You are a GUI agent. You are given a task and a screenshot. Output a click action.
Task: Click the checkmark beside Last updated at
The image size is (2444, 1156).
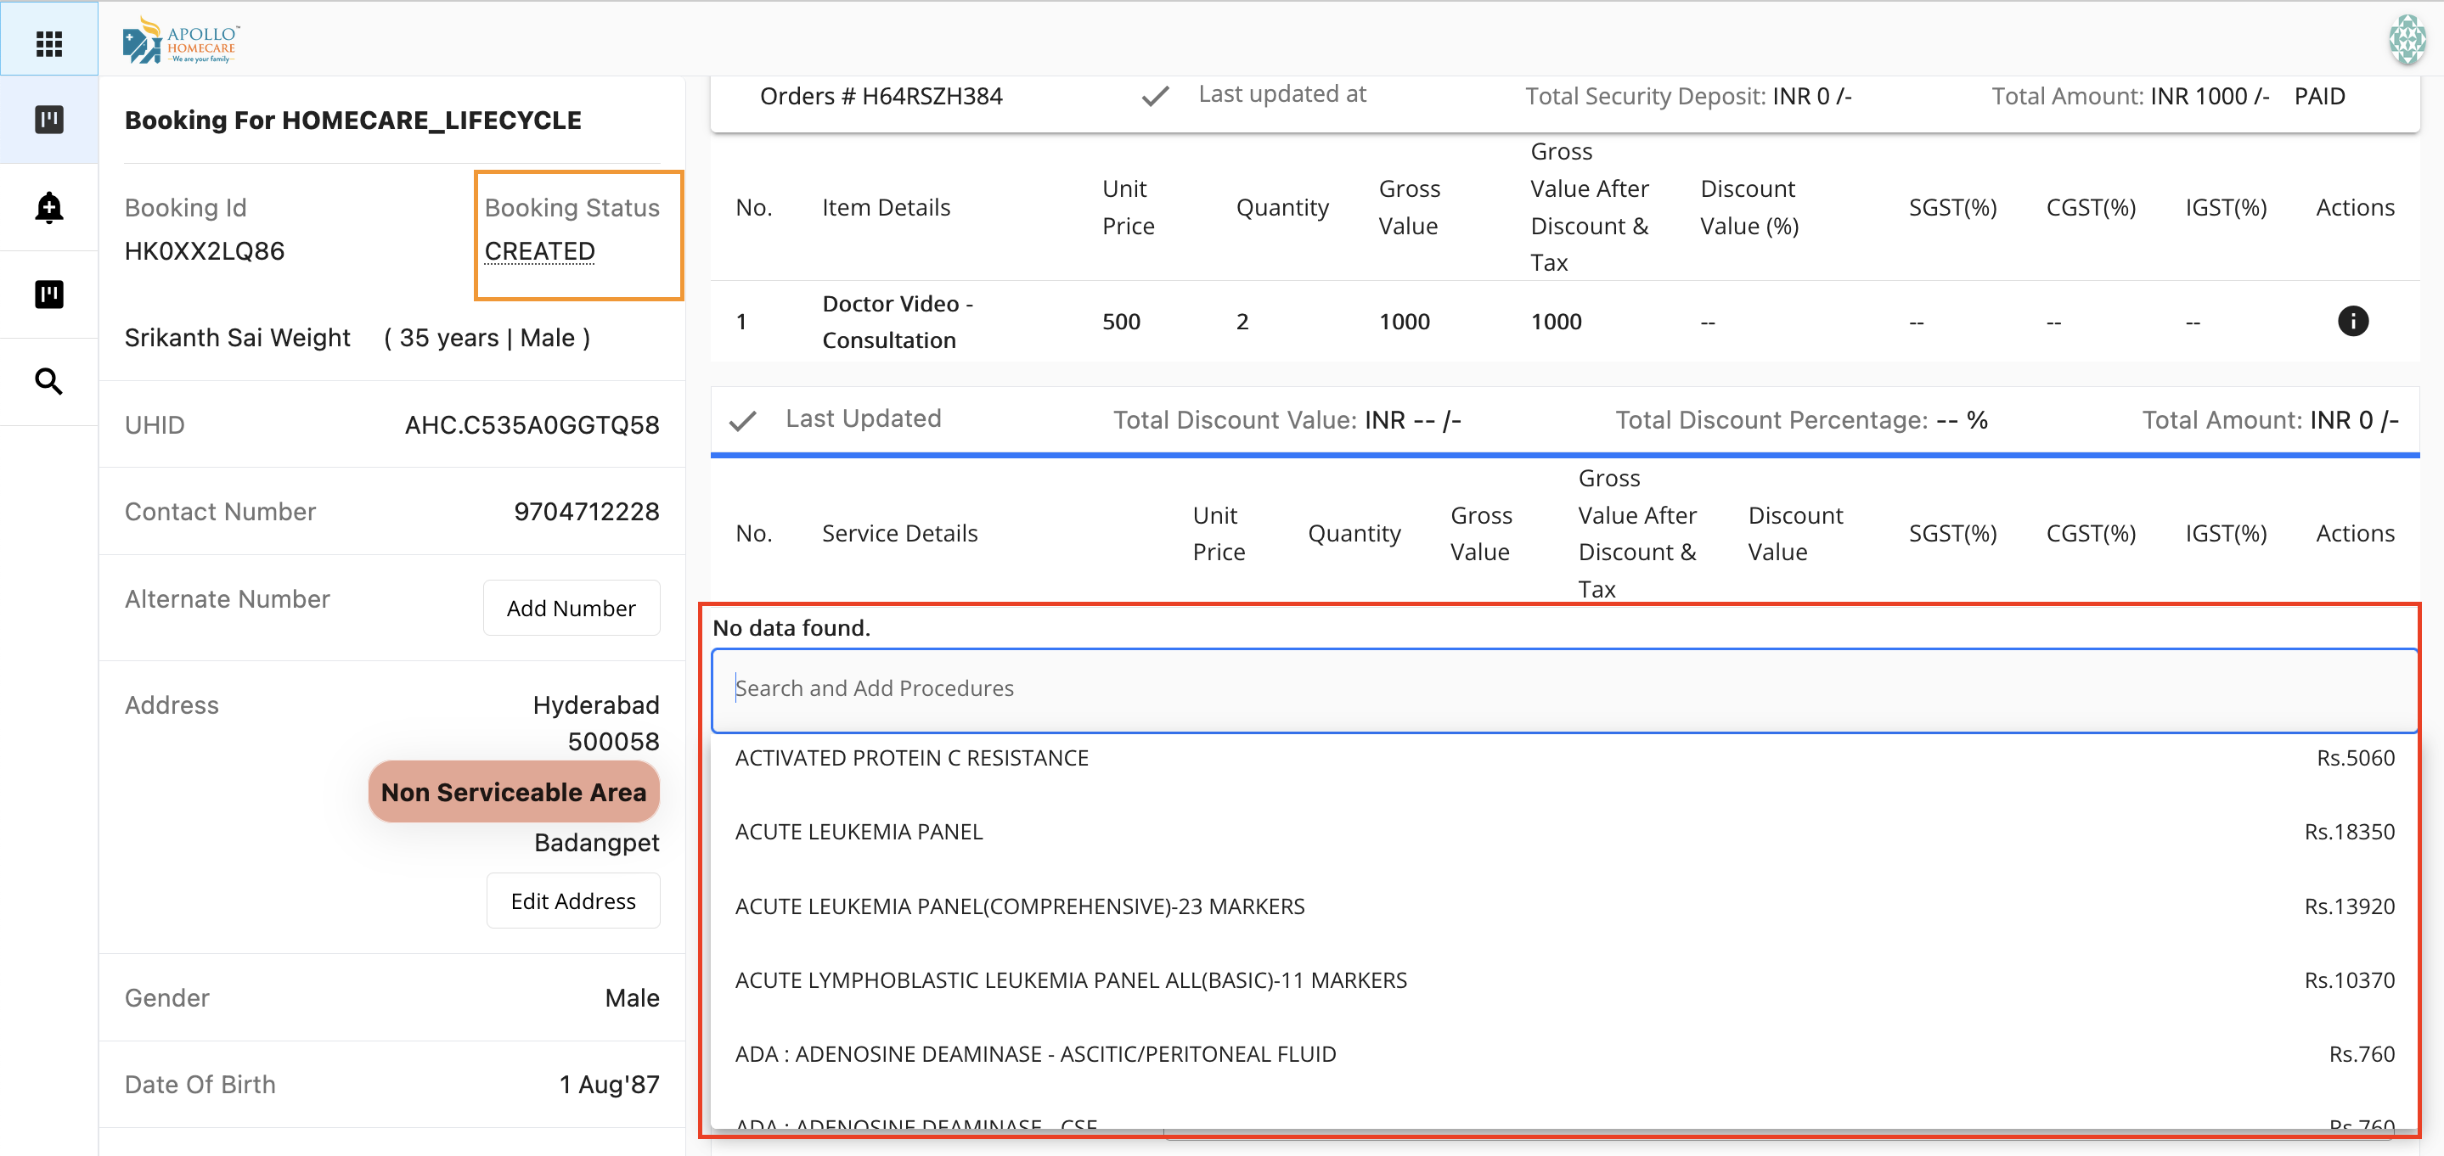point(1154,96)
